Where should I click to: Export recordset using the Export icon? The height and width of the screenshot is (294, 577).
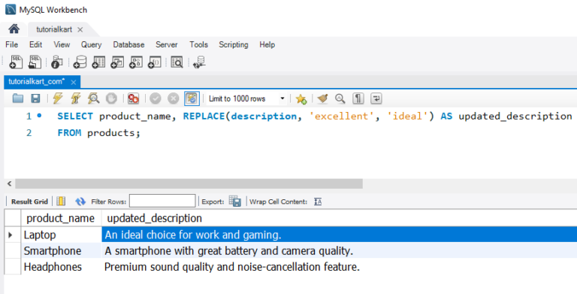coord(235,202)
